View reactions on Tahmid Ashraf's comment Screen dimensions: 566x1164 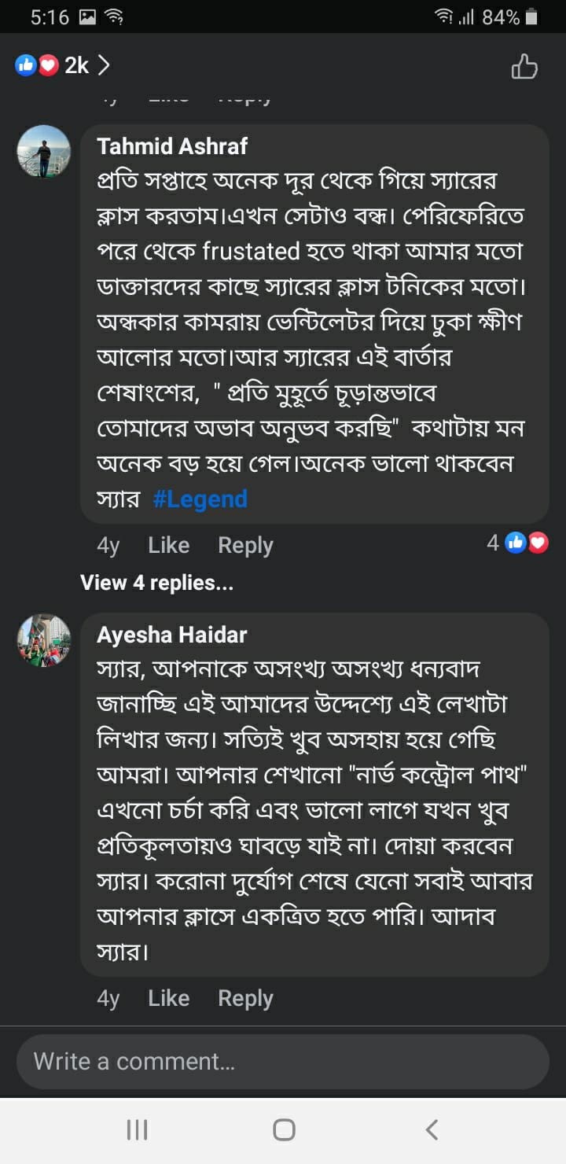point(518,543)
